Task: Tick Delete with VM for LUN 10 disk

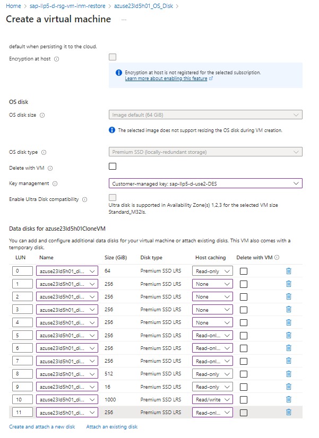Action: pyautogui.click(x=244, y=399)
